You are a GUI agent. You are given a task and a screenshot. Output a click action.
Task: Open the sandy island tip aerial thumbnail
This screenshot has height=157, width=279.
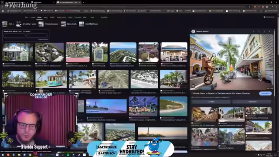174,106
